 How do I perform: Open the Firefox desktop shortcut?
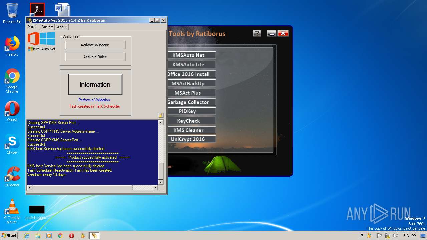pos(12,46)
